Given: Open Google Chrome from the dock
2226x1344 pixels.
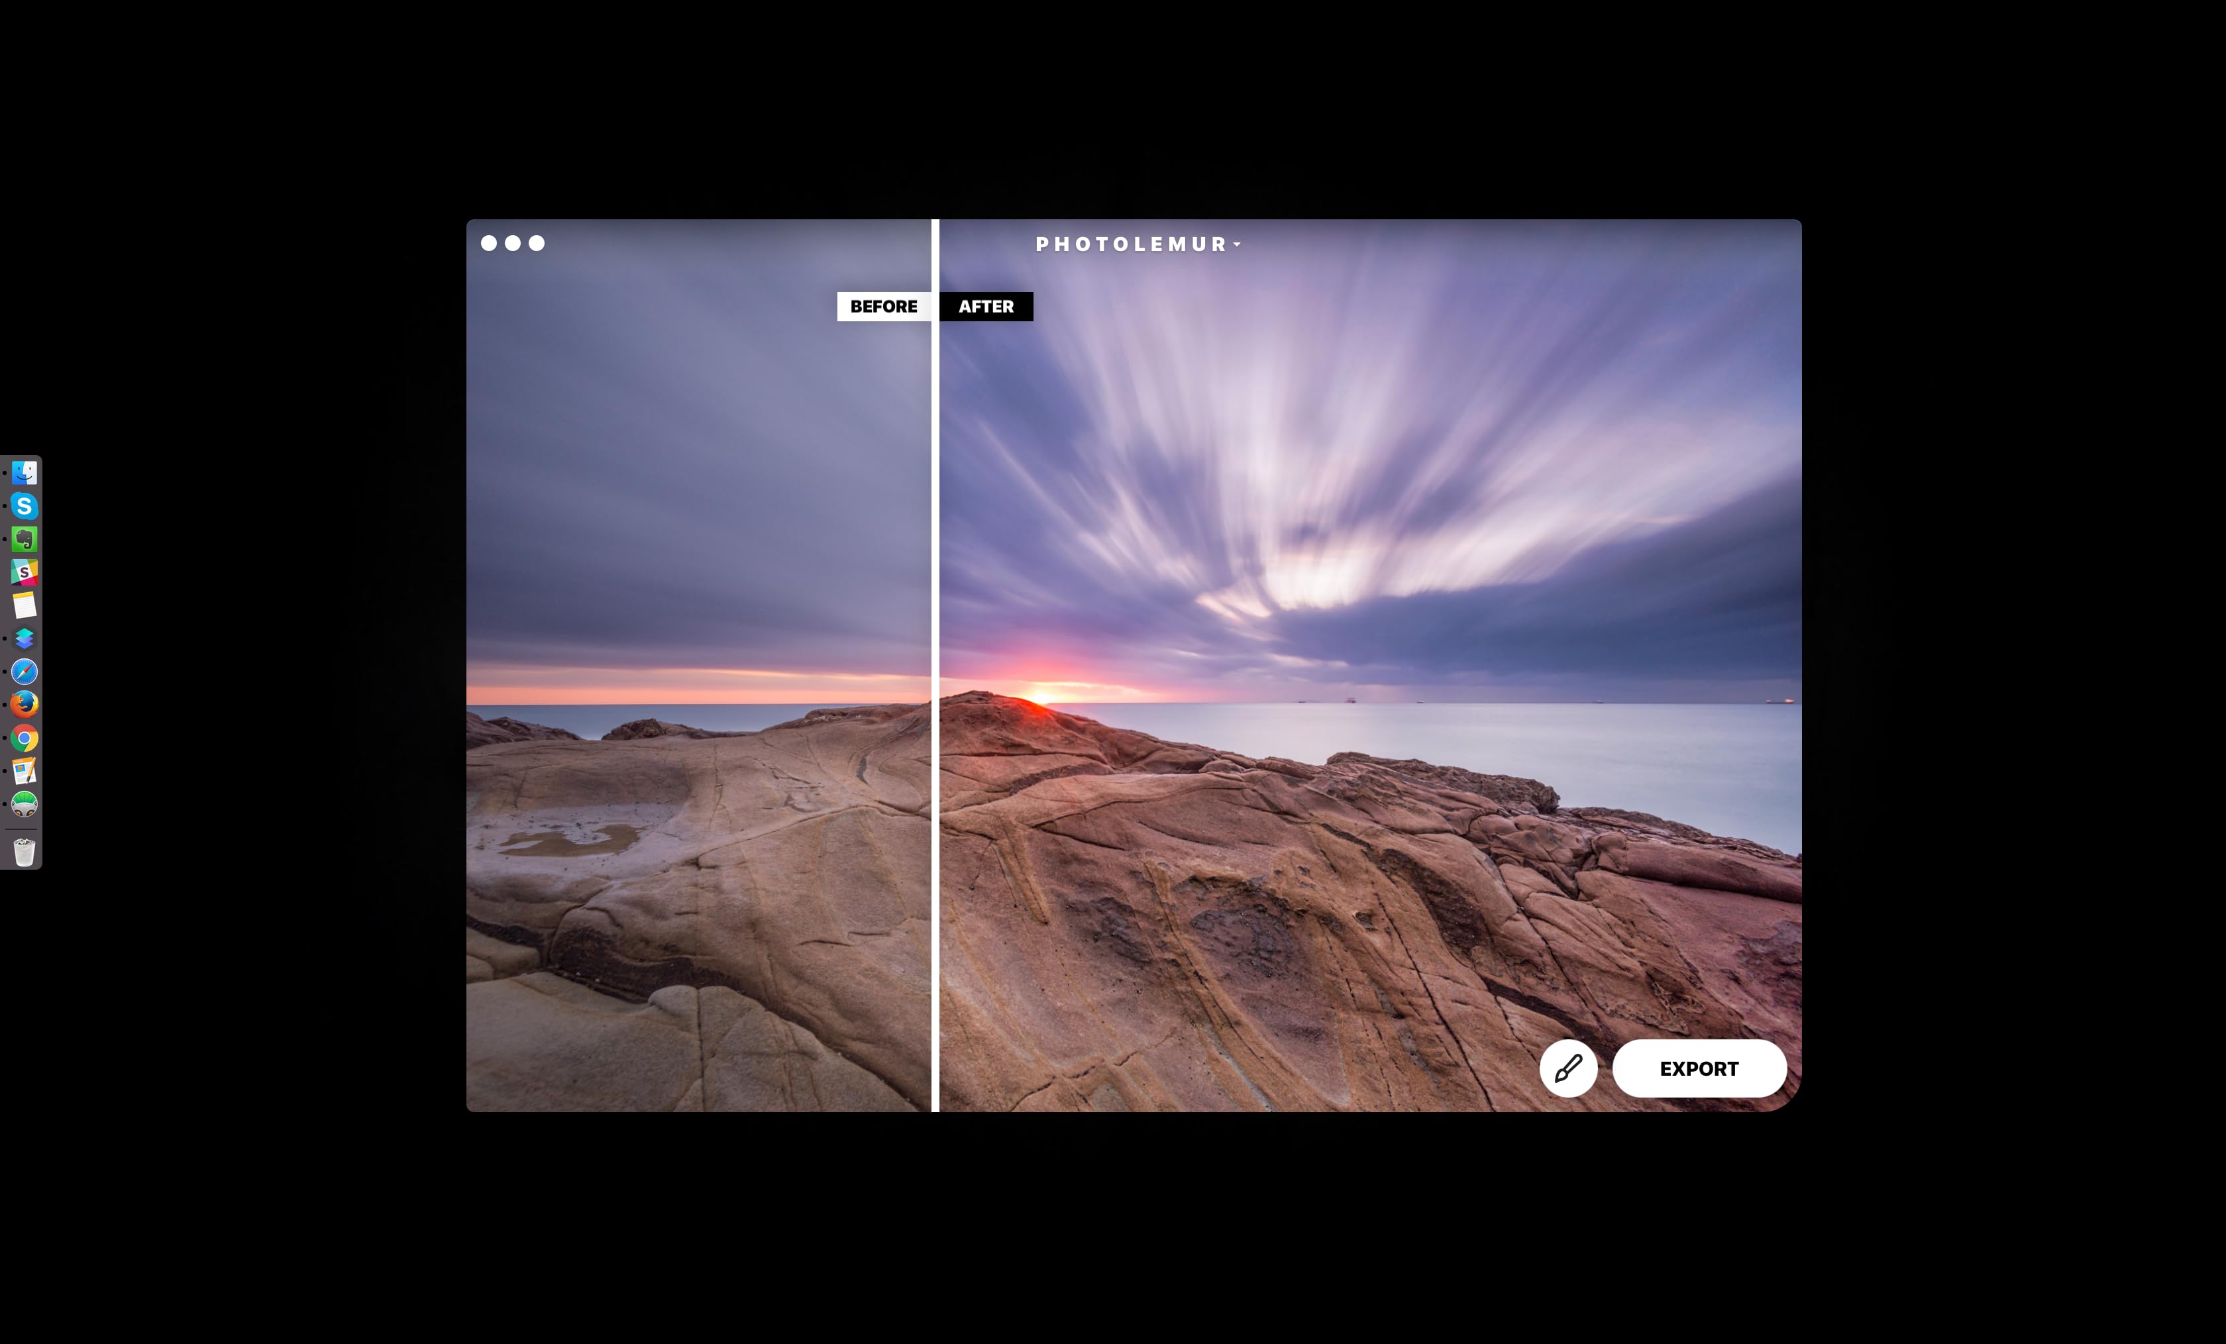Looking at the screenshot, I should point(25,739).
